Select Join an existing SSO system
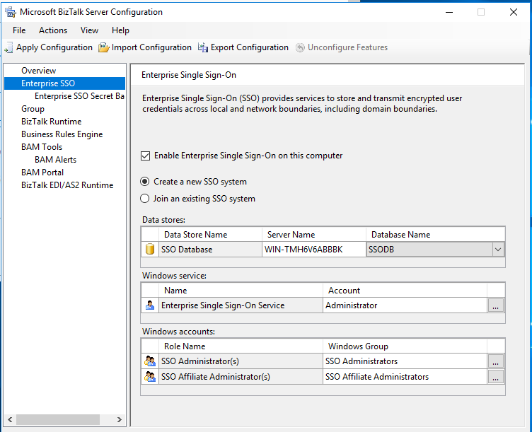532x432 pixels. pos(144,199)
